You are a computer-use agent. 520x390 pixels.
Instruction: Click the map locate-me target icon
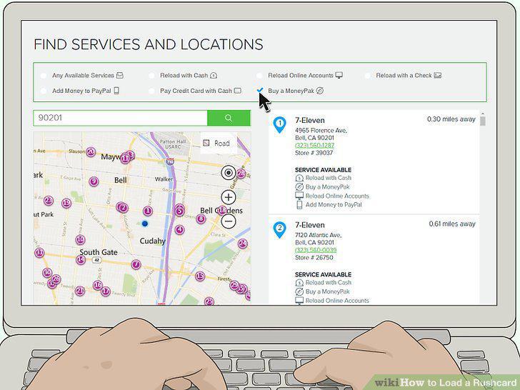click(x=228, y=173)
